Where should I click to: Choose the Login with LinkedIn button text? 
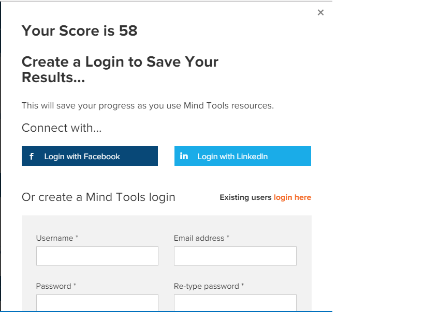point(232,157)
